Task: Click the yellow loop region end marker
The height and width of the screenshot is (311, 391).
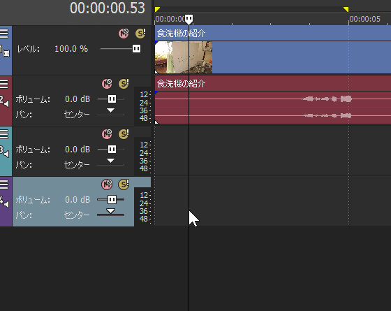Action: point(346,10)
